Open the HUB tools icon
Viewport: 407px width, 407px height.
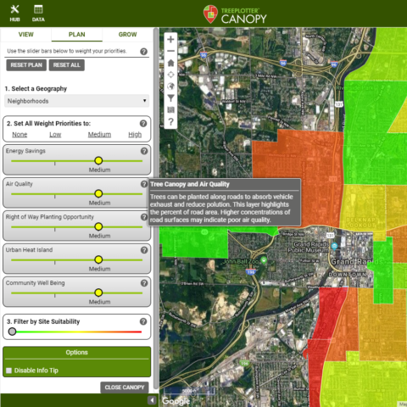[x=14, y=13]
